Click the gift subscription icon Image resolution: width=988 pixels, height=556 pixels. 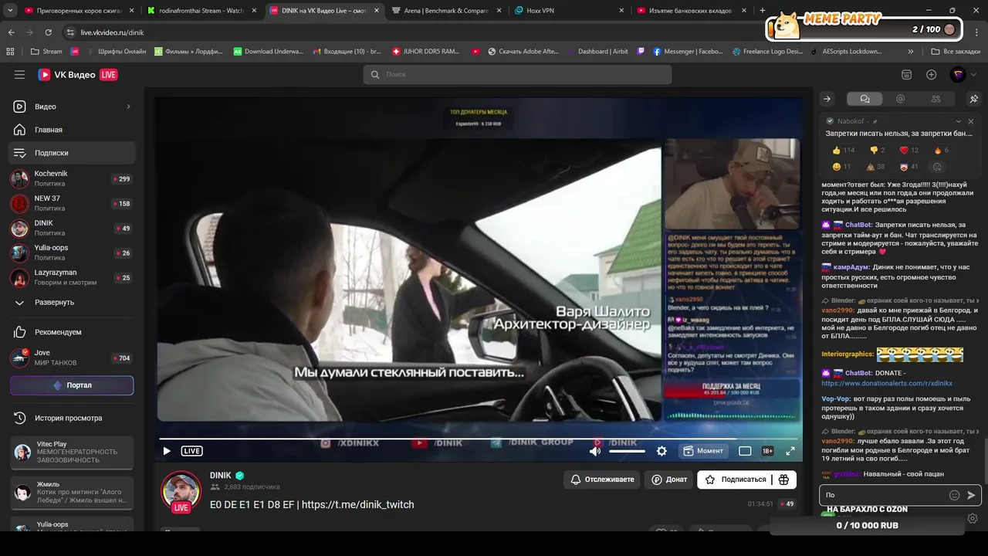[784, 480]
